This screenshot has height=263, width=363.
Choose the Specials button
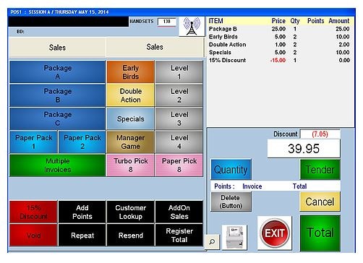tap(130, 118)
